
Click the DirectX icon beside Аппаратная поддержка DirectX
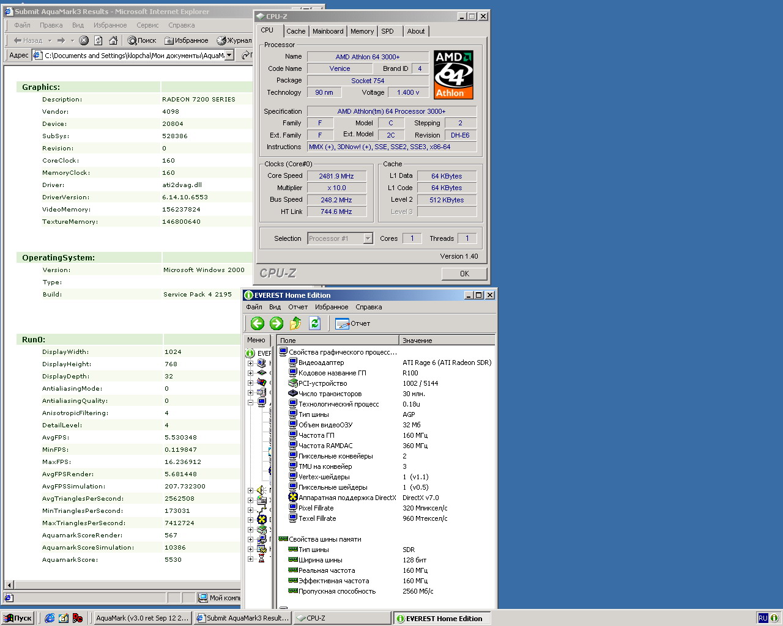[x=293, y=498]
